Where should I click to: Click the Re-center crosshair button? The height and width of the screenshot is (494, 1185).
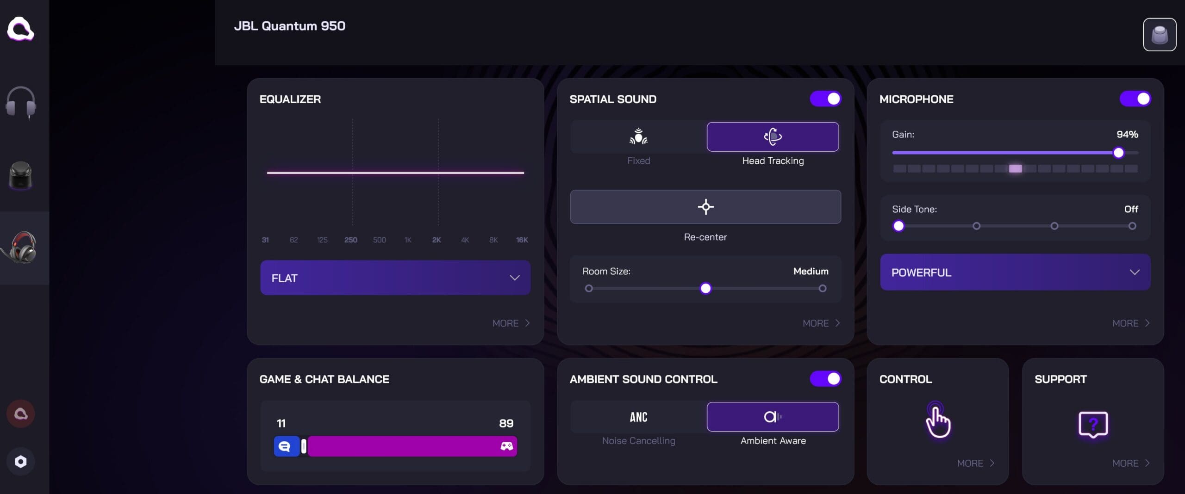705,207
